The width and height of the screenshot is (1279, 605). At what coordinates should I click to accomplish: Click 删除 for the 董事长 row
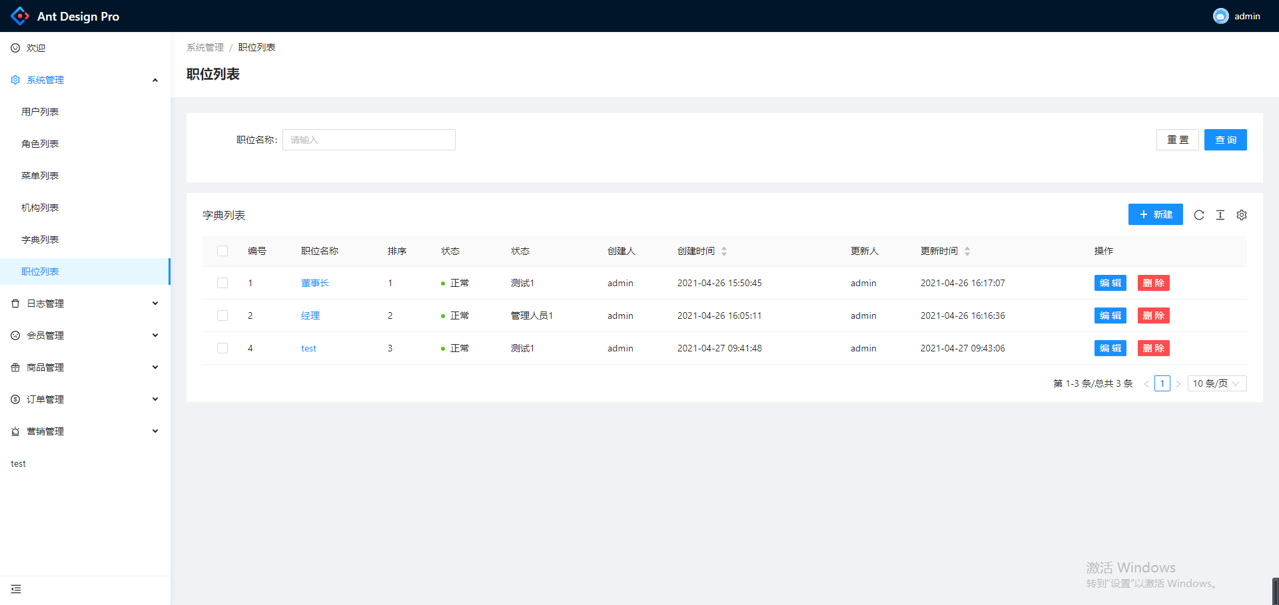[x=1154, y=283]
